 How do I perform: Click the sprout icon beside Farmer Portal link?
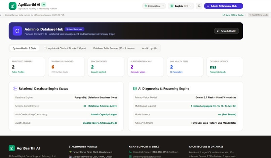pos(70,152)
